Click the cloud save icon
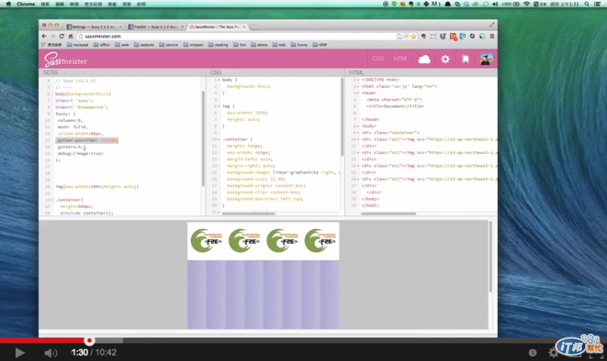 [x=424, y=59]
